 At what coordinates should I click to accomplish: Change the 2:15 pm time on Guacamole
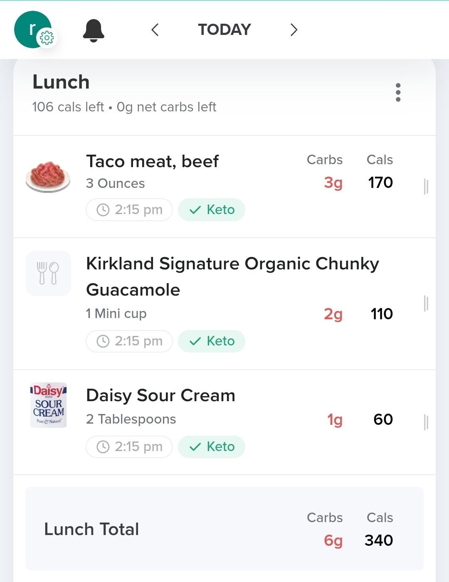(129, 341)
